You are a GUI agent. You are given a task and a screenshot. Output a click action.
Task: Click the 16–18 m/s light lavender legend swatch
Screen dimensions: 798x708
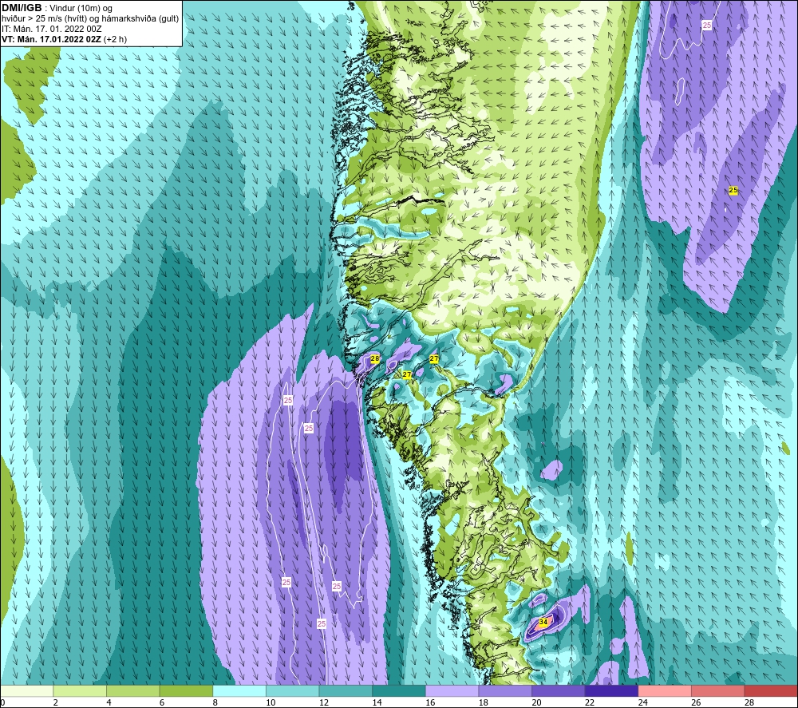[452, 690]
